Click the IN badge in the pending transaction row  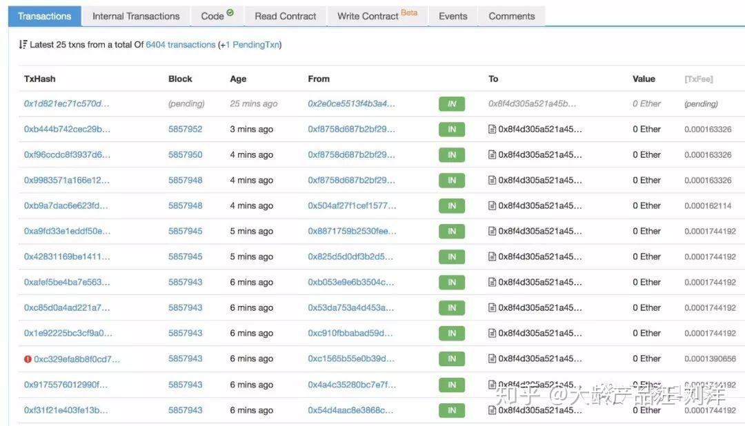(x=452, y=104)
